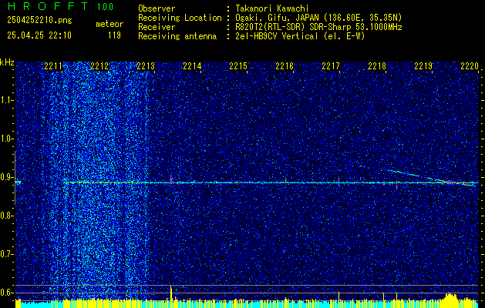Click the 'Receiving Location' label

tap(180, 18)
